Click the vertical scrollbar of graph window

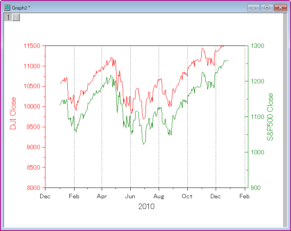pyautogui.click(x=285, y=120)
